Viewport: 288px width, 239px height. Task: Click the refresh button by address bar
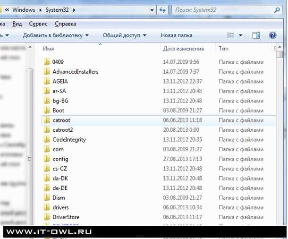click(163, 9)
